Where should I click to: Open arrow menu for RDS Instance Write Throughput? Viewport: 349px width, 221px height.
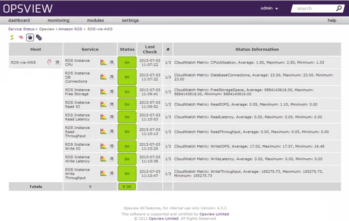tap(112, 174)
